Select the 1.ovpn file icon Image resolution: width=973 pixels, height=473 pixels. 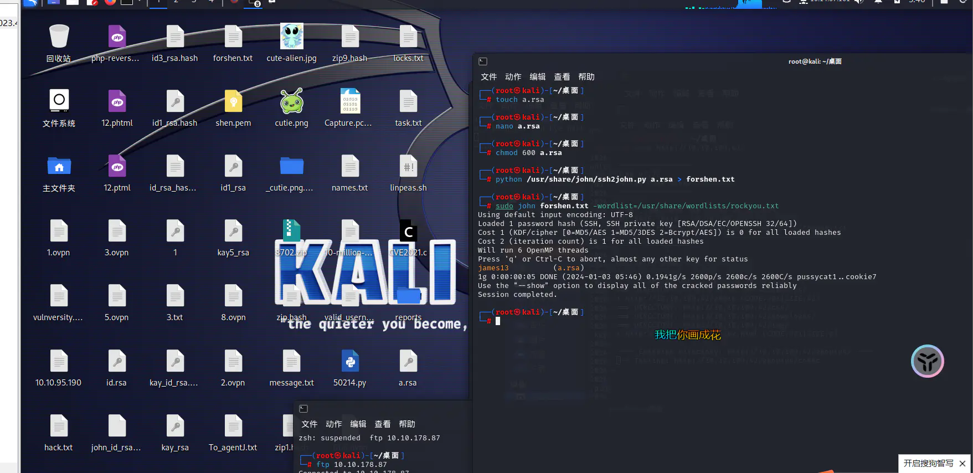[59, 231]
